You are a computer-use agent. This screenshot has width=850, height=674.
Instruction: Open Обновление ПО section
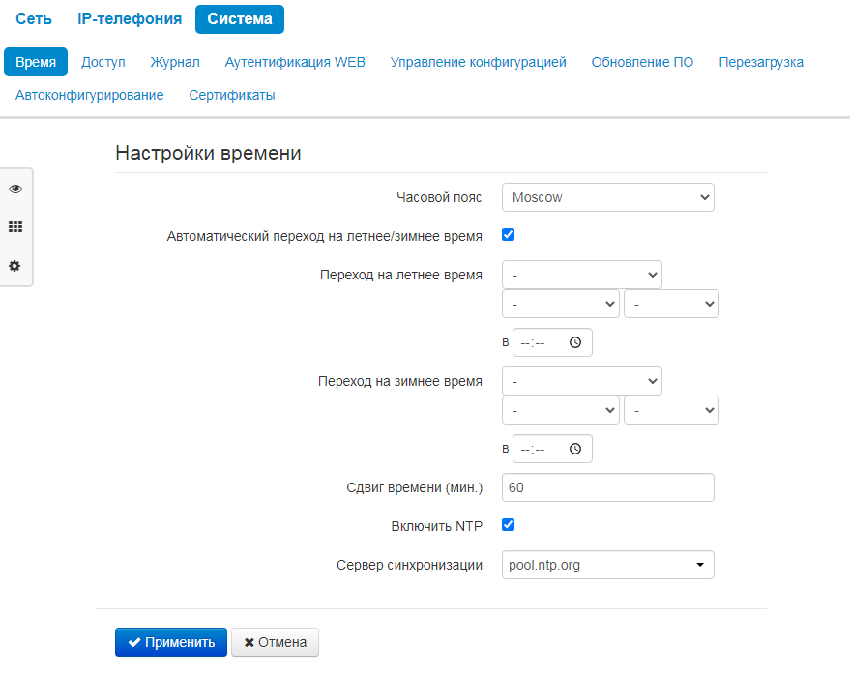coord(642,62)
